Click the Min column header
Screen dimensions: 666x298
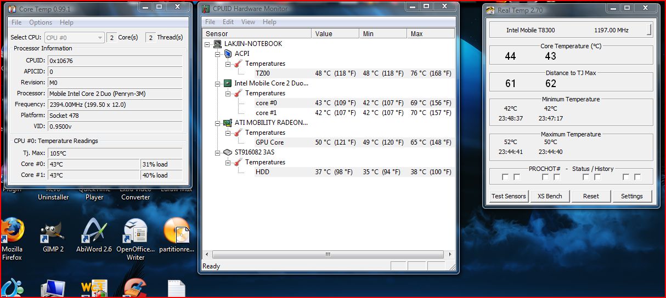coord(383,33)
